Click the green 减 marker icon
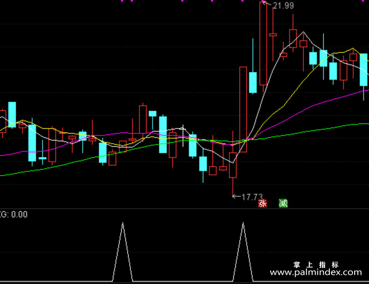 [283, 203]
